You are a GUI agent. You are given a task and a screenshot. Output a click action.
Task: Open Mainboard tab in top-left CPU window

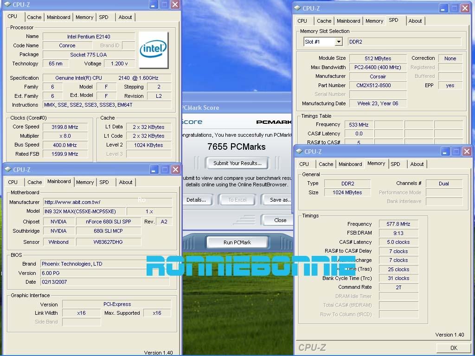(58, 17)
